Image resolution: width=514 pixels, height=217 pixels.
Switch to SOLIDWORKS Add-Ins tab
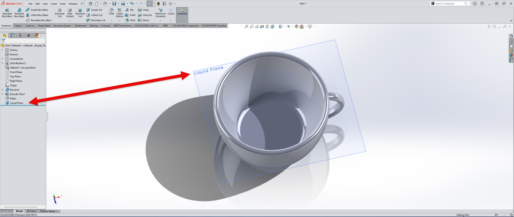[147, 25]
